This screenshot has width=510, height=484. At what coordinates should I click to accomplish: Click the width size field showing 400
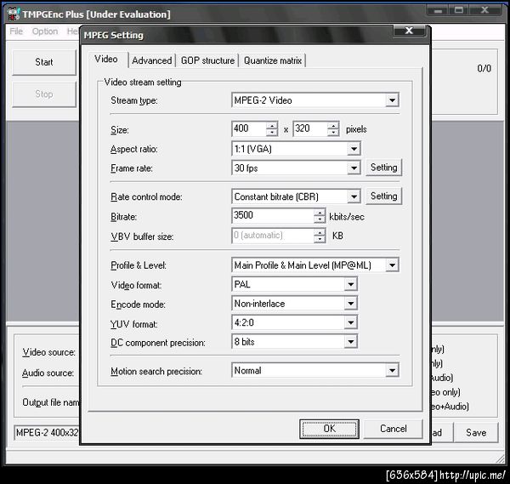(249, 128)
